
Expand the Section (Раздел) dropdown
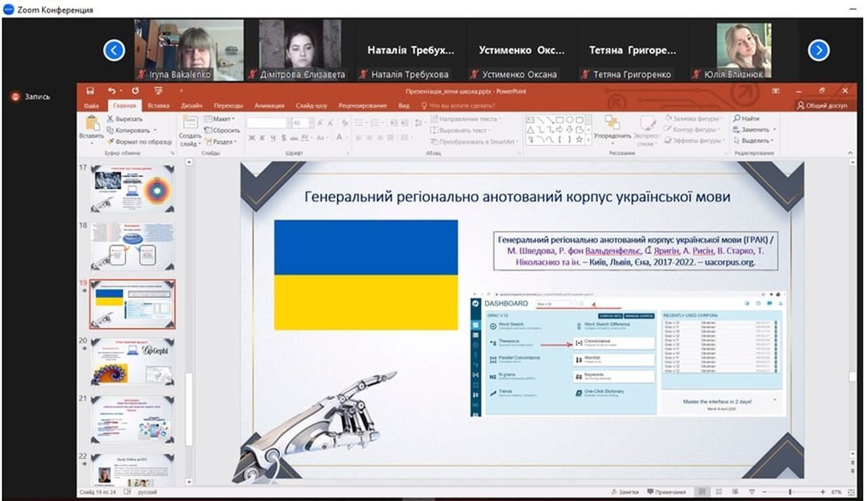pos(222,141)
